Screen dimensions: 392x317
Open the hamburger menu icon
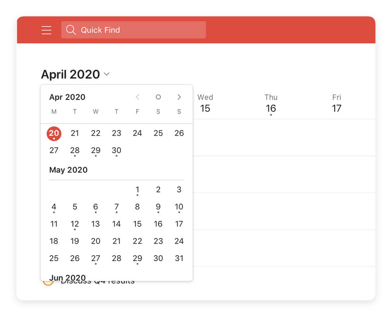47,30
